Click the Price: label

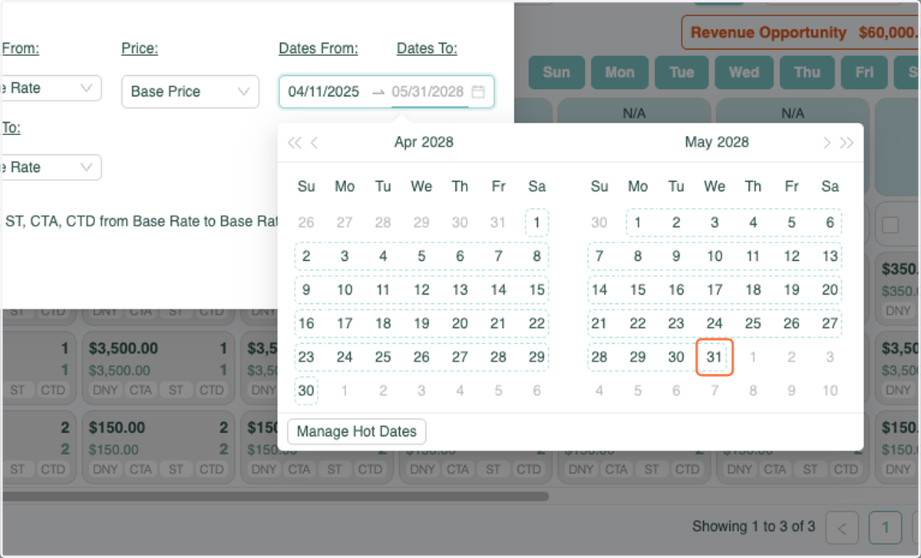pos(140,49)
